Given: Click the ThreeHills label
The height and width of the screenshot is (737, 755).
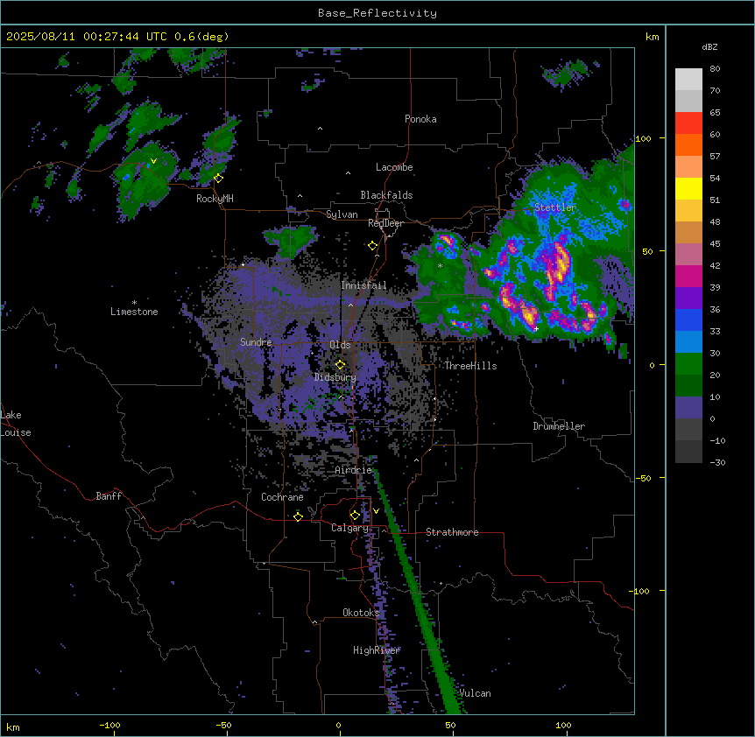Looking at the screenshot, I should coord(470,366).
